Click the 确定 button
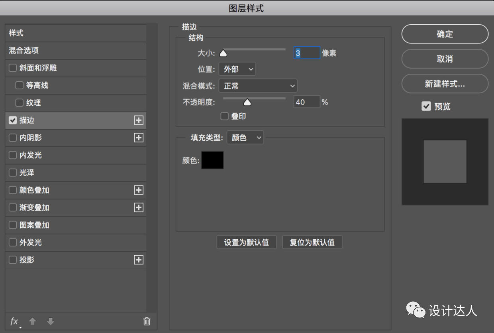 (445, 34)
